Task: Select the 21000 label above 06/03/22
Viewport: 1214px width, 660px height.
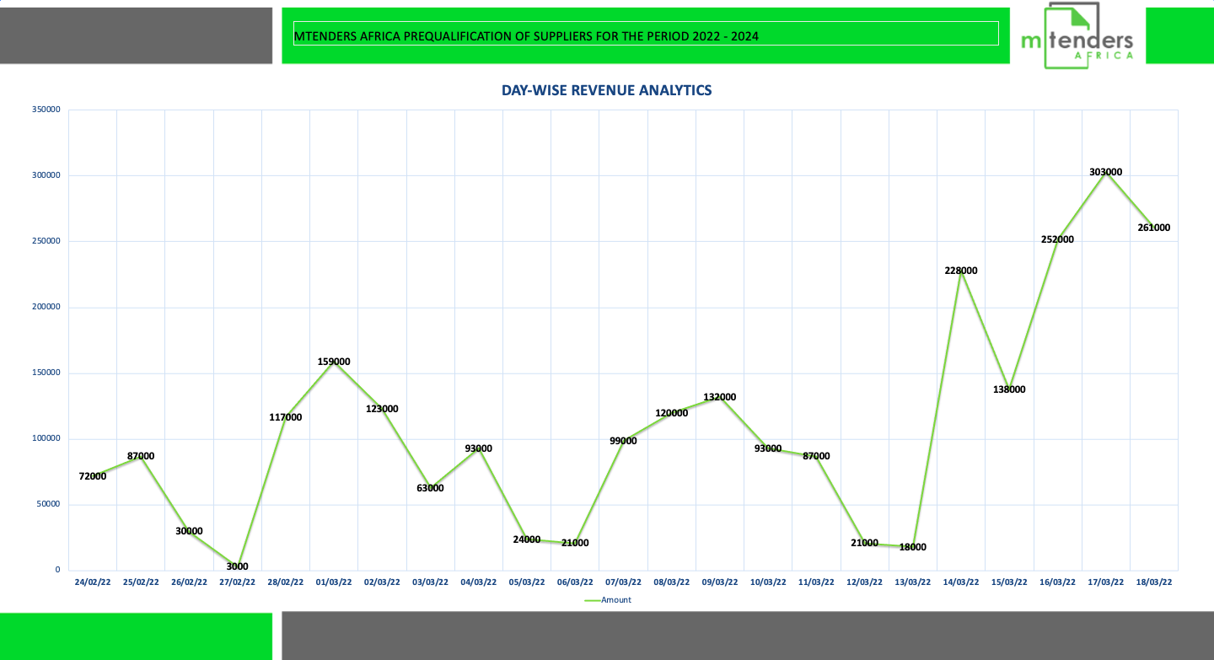Action: click(575, 543)
